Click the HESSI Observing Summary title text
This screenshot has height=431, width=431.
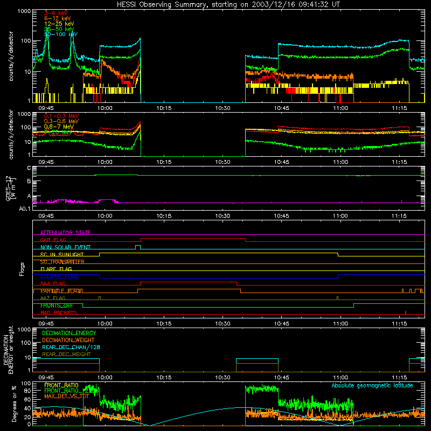pyautogui.click(x=228, y=4)
